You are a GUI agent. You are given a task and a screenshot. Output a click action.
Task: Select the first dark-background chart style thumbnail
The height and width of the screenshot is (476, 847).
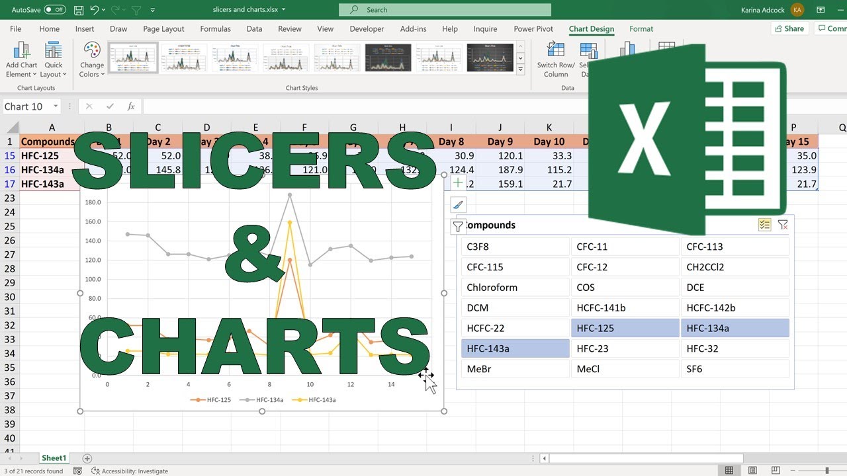[x=388, y=58]
